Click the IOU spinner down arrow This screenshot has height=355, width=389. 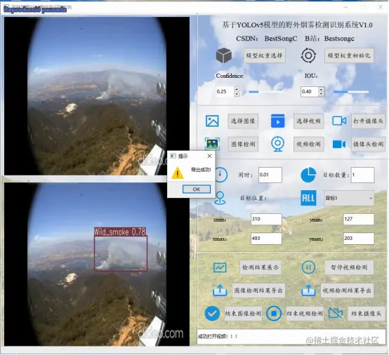coord(321,94)
